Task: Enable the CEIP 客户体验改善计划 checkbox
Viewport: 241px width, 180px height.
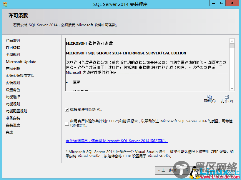Action: point(67,124)
